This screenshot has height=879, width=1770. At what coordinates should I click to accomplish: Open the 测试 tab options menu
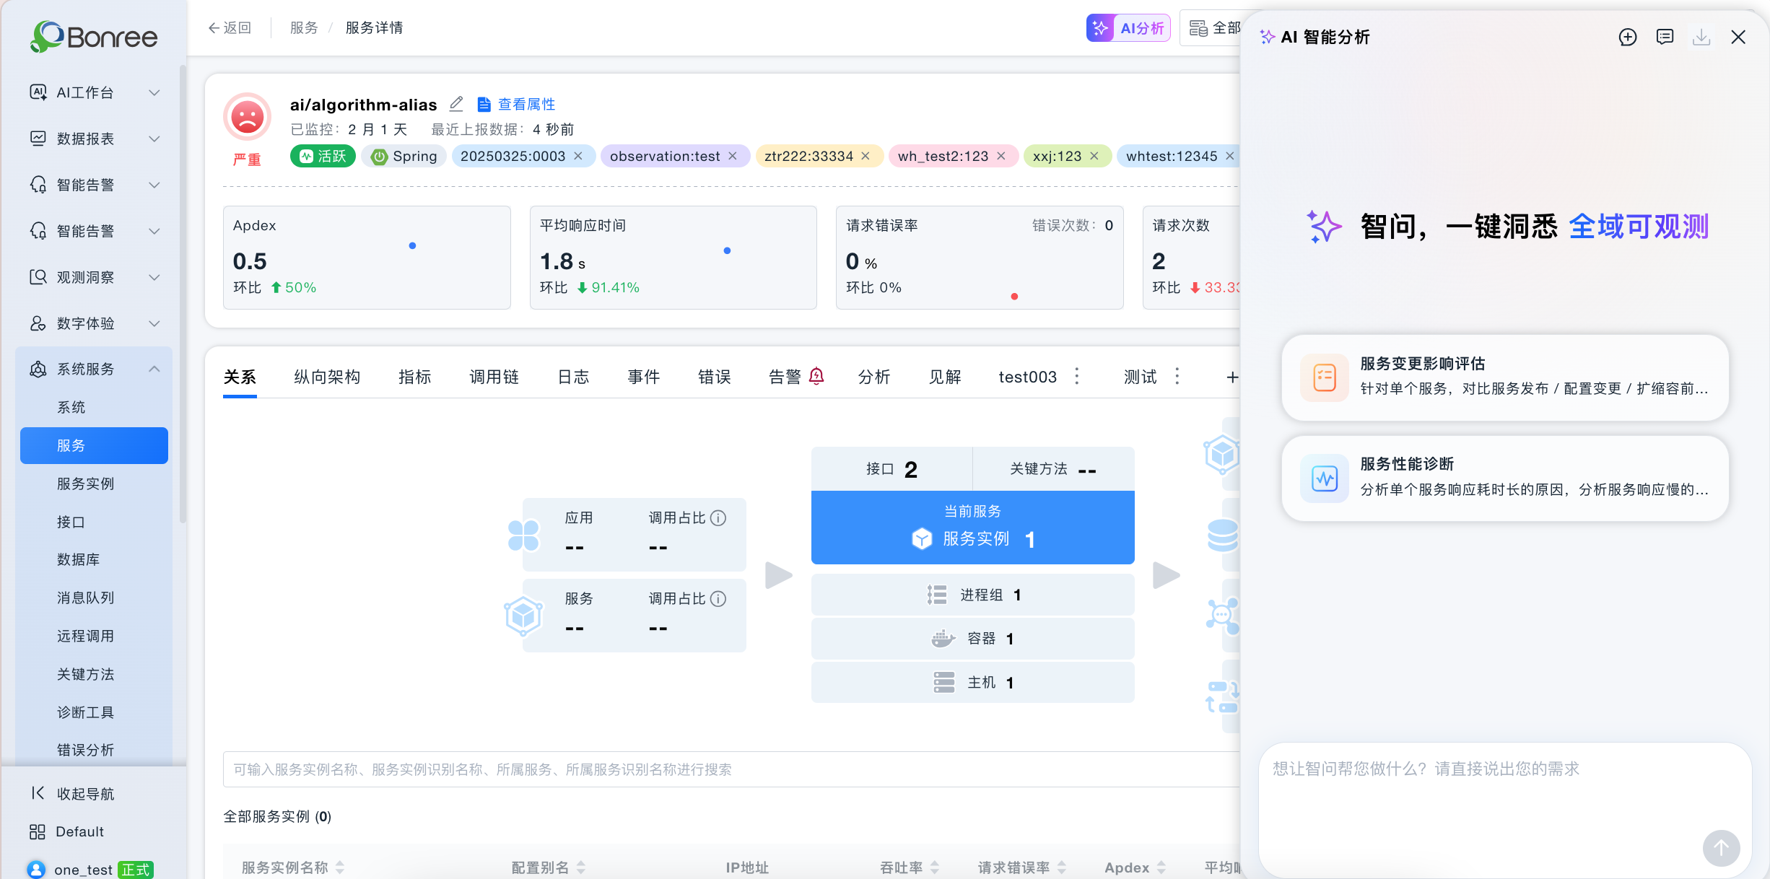tap(1177, 376)
